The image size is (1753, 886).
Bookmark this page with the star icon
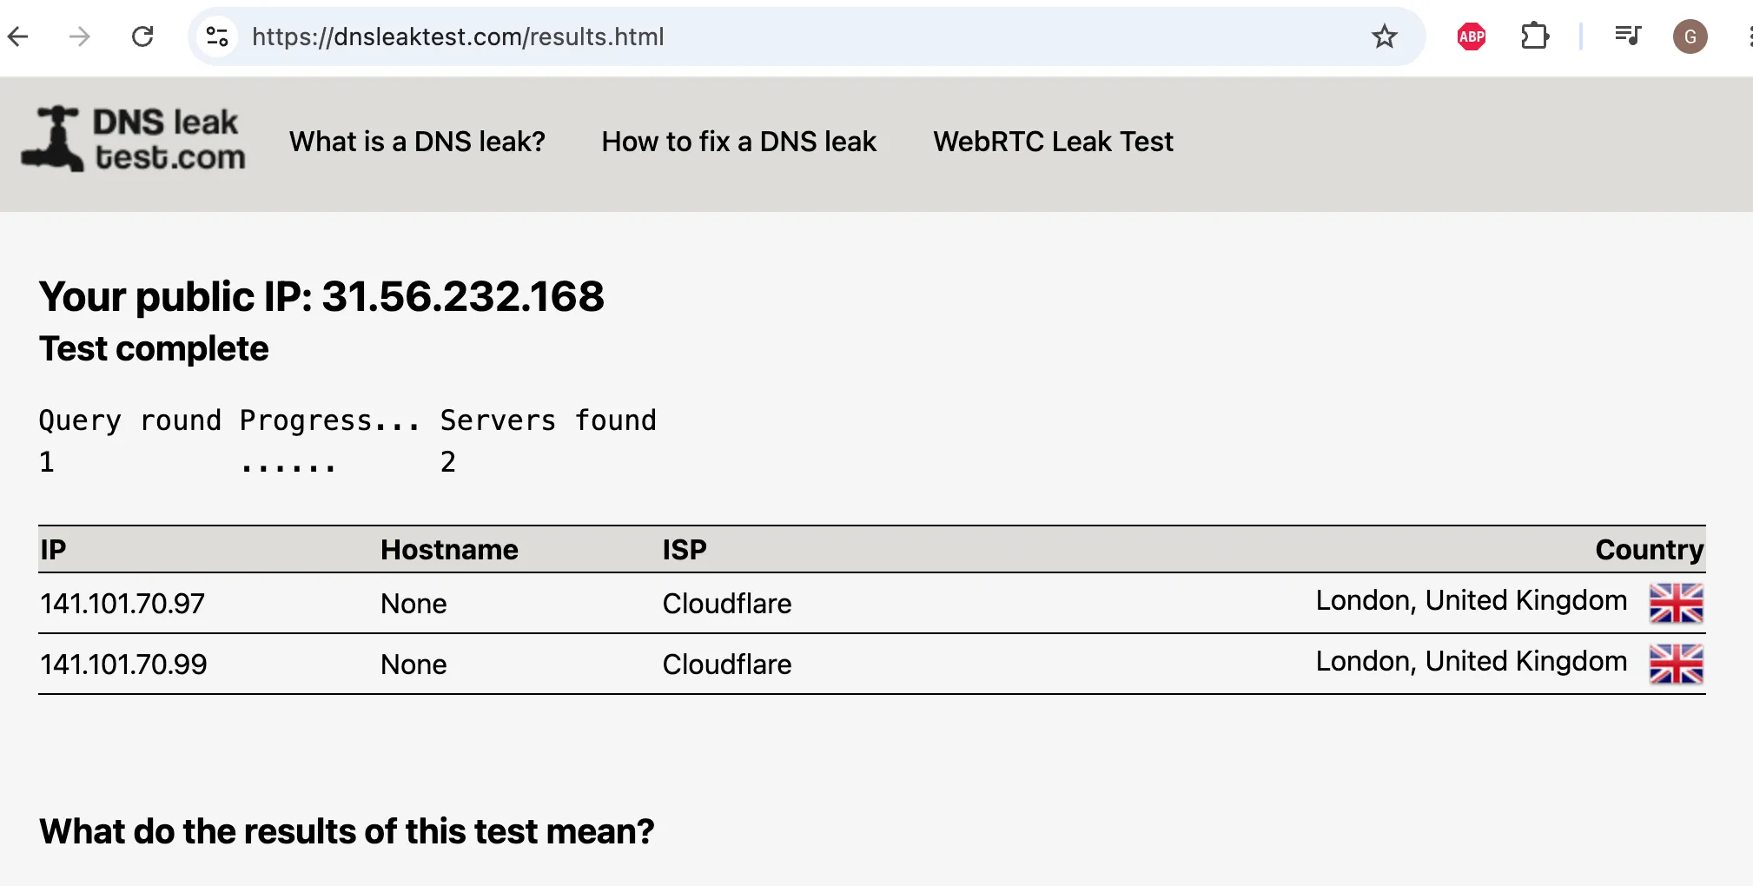1384,36
